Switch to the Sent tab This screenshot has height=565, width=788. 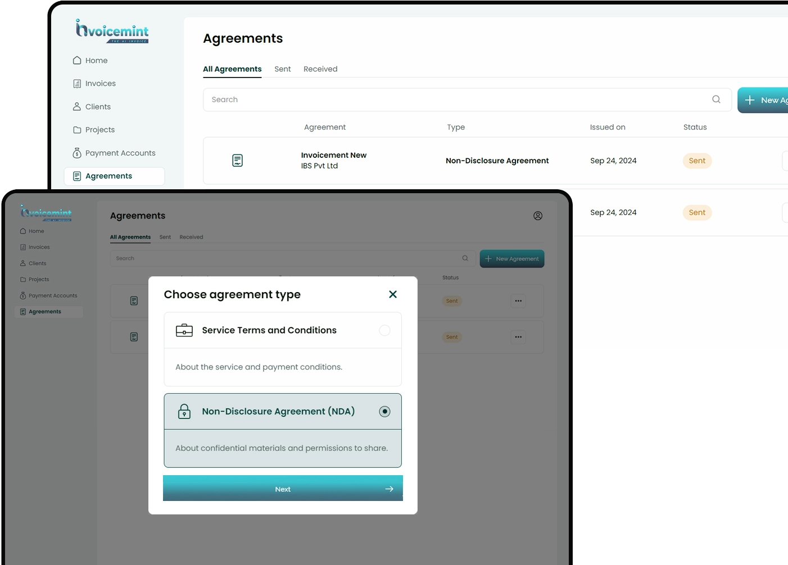point(283,69)
